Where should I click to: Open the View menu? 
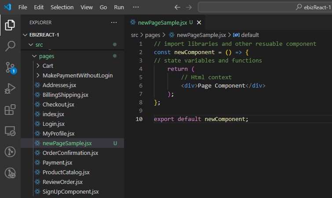tap(87, 7)
